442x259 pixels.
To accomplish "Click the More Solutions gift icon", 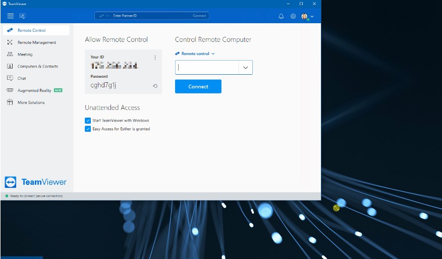I will pos(10,102).
